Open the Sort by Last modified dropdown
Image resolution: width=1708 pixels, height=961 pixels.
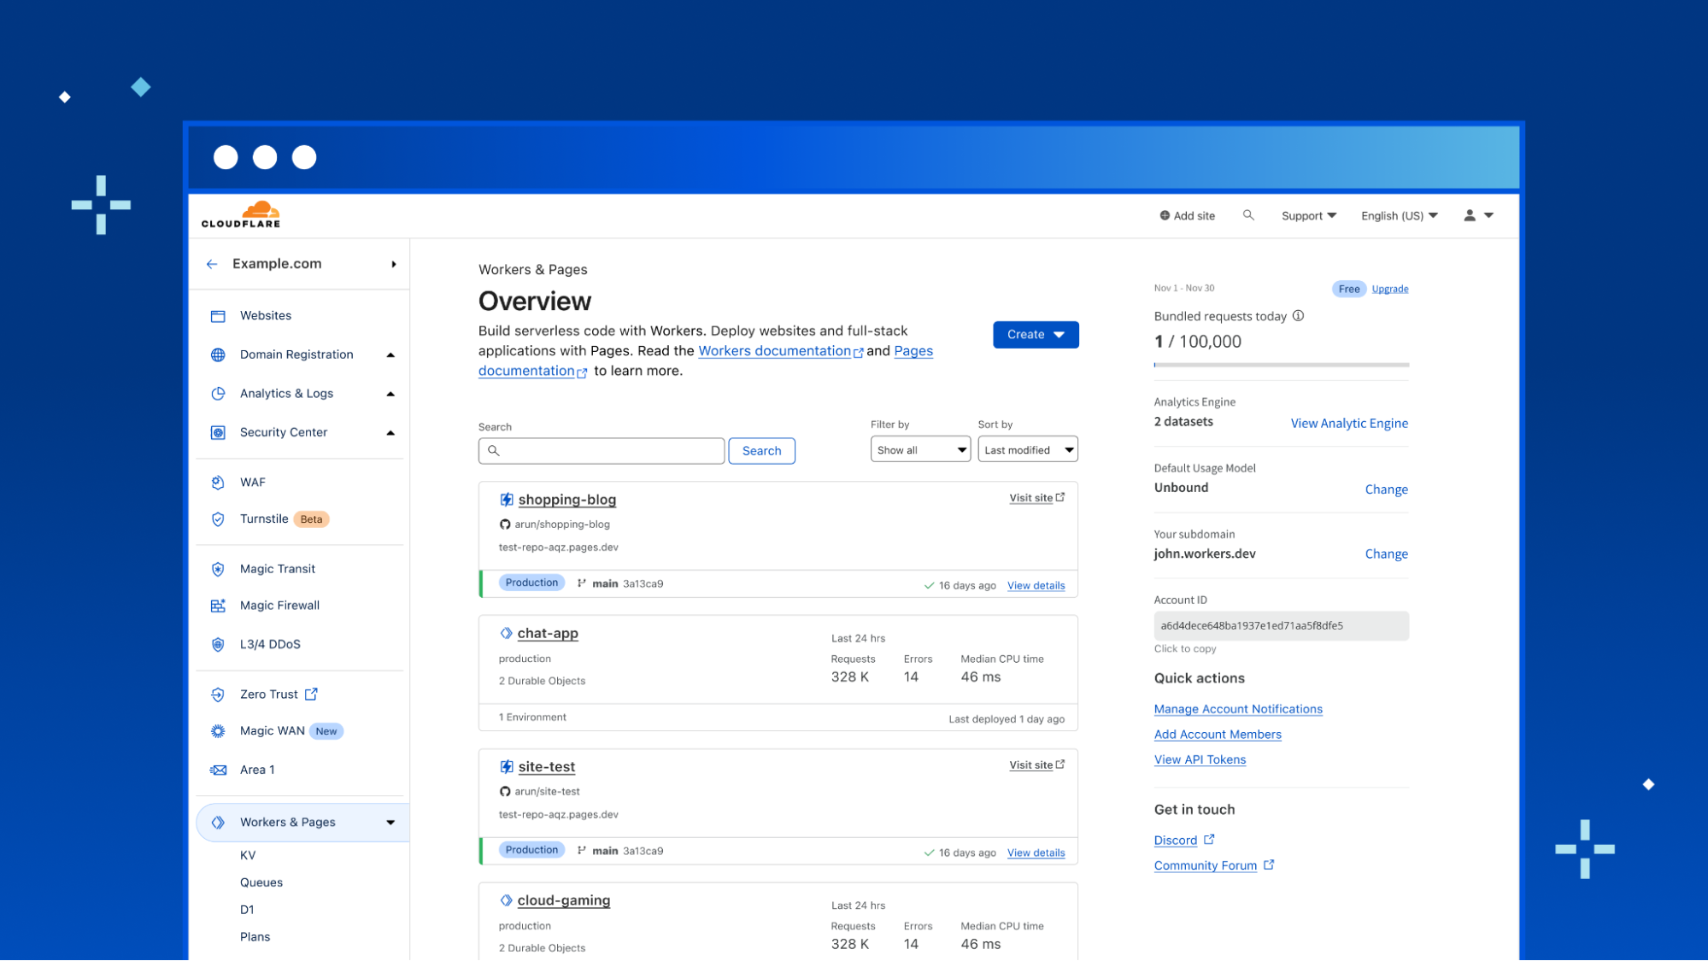1028,450
